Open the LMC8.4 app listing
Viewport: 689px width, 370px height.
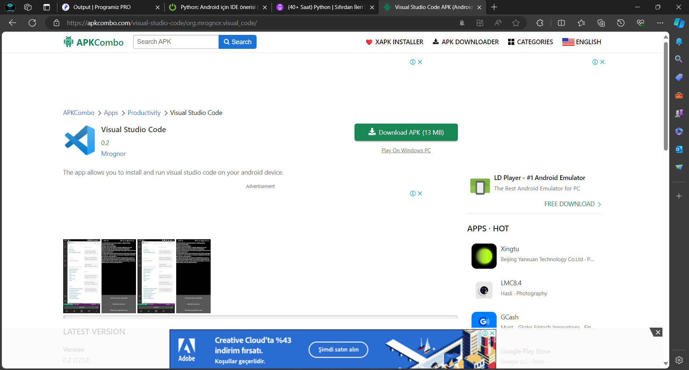[534, 290]
